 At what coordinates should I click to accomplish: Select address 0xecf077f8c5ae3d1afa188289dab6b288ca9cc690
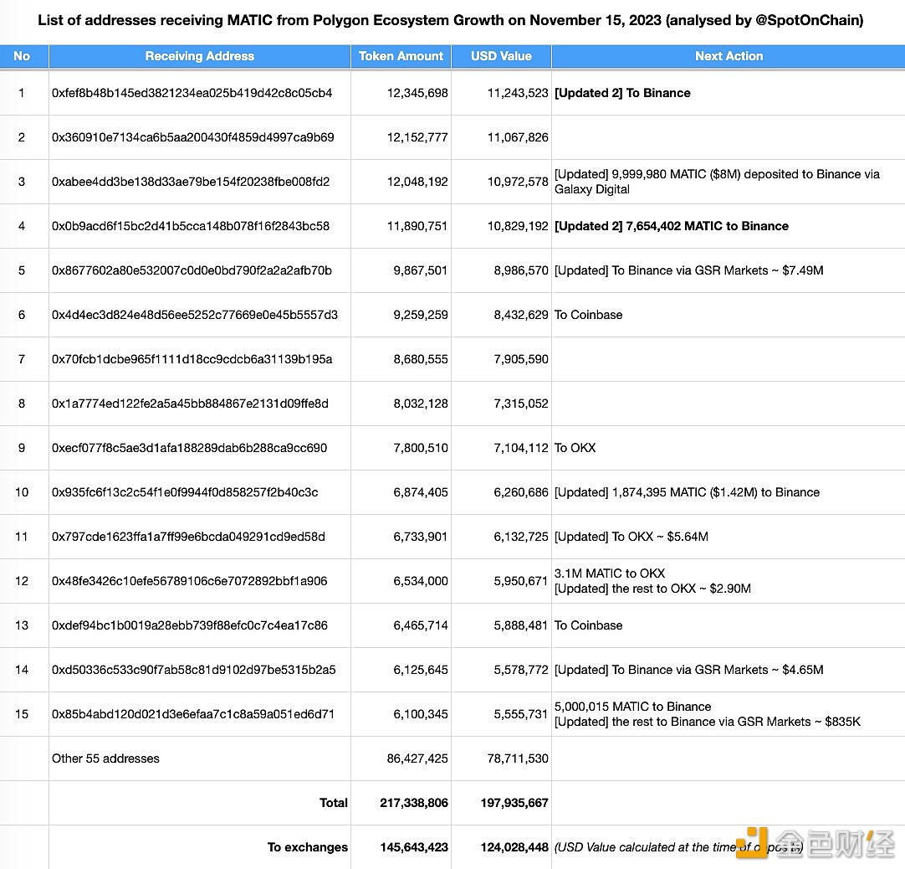click(189, 449)
